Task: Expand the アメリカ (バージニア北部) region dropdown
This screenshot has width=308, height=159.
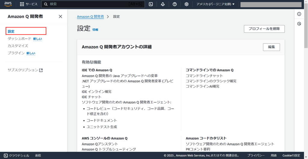Action: [x=215, y=4]
